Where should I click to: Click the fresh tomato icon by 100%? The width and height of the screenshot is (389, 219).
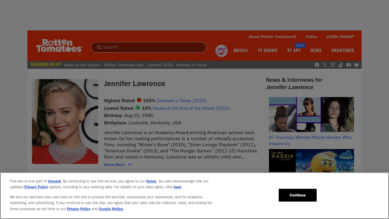point(139,100)
